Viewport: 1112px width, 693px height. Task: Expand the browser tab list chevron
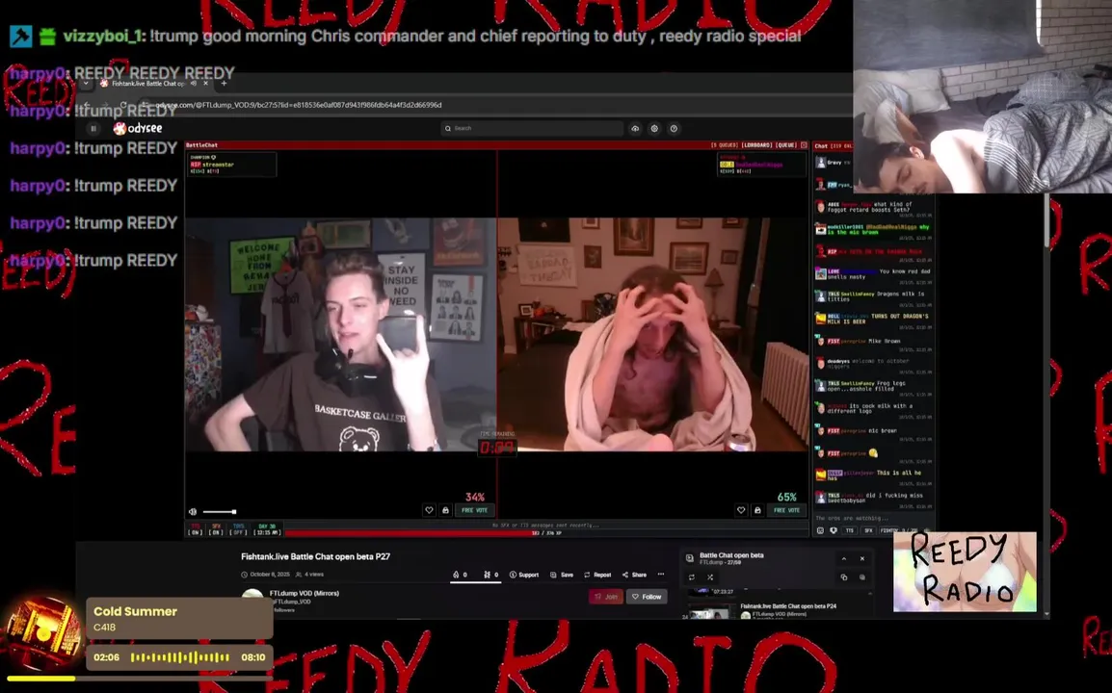(86, 84)
